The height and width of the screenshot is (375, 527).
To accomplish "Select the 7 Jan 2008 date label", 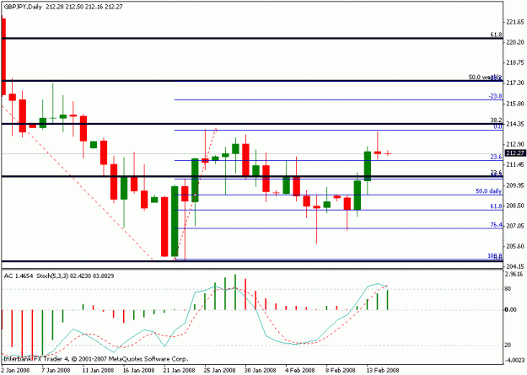I will [x=56, y=370].
